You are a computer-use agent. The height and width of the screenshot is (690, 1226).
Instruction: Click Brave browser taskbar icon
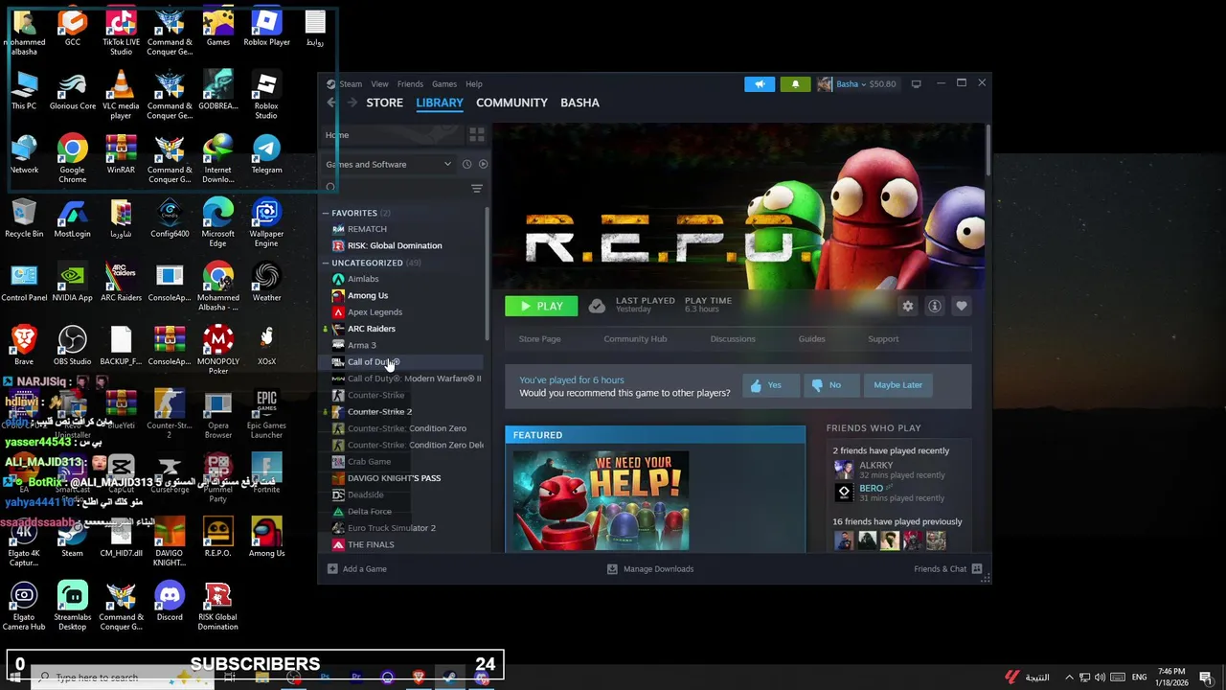point(419,678)
